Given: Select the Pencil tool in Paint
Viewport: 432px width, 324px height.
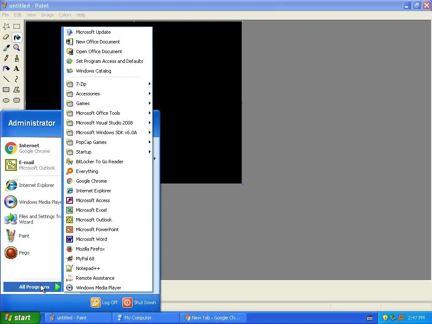Looking at the screenshot, I should [x=6, y=58].
